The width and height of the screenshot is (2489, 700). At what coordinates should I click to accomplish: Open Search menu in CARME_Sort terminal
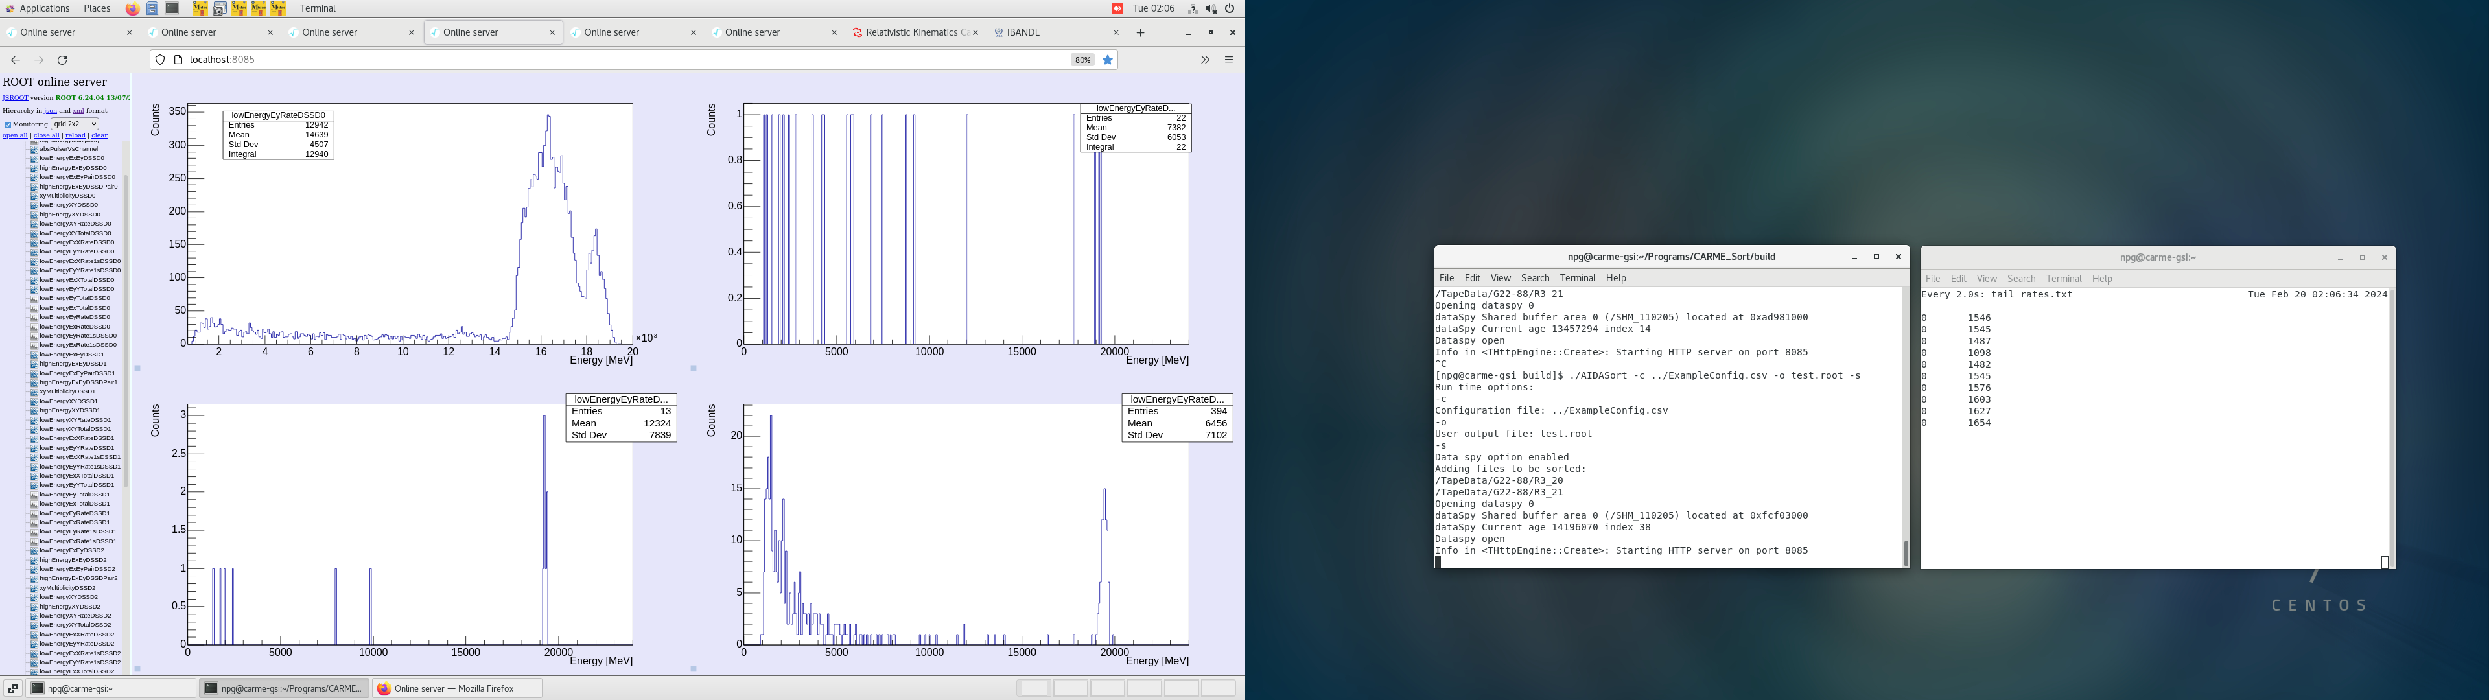pyautogui.click(x=1534, y=279)
